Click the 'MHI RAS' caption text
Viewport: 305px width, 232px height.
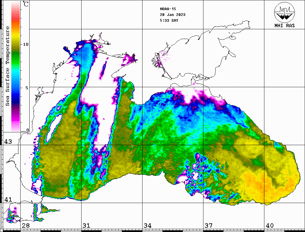click(x=284, y=25)
